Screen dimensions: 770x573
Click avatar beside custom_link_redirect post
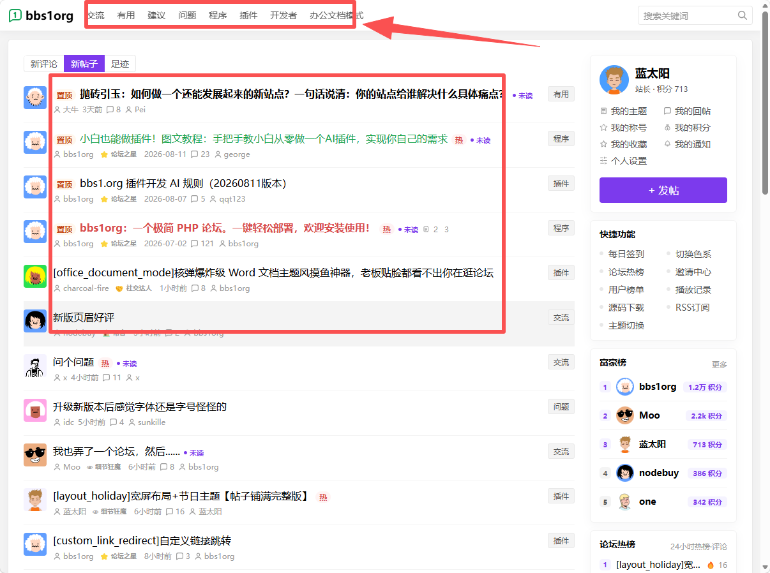coord(35,544)
